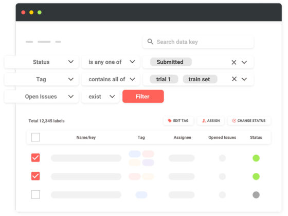The height and width of the screenshot is (216, 288).
Task: Uncheck the second row checkbox
Action: [x=35, y=176]
